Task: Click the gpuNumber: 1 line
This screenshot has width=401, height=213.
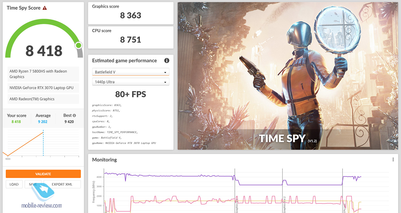Action: click(101, 127)
